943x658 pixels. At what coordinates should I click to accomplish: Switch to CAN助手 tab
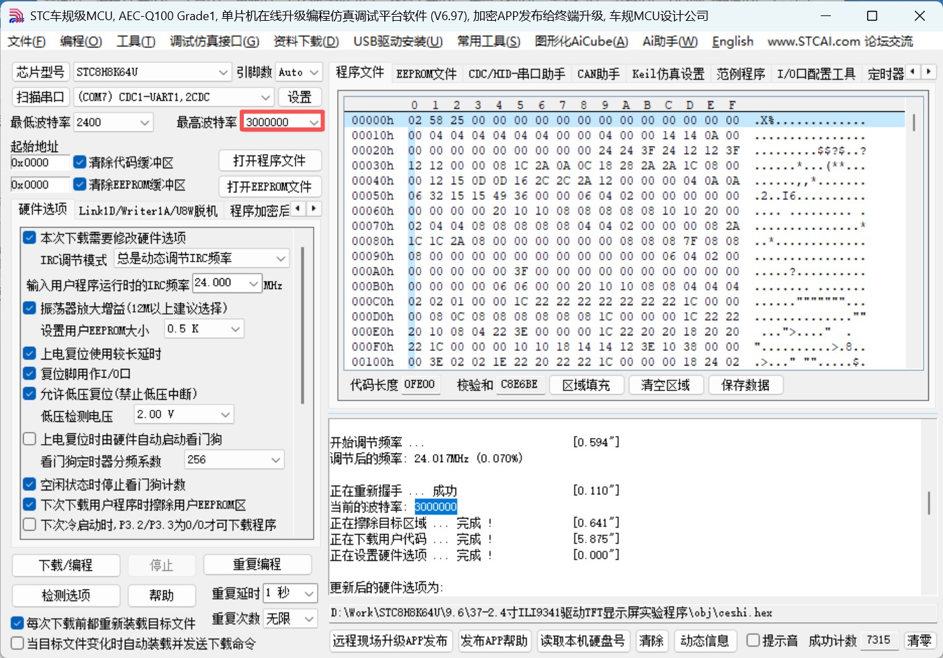[x=598, y=74]
